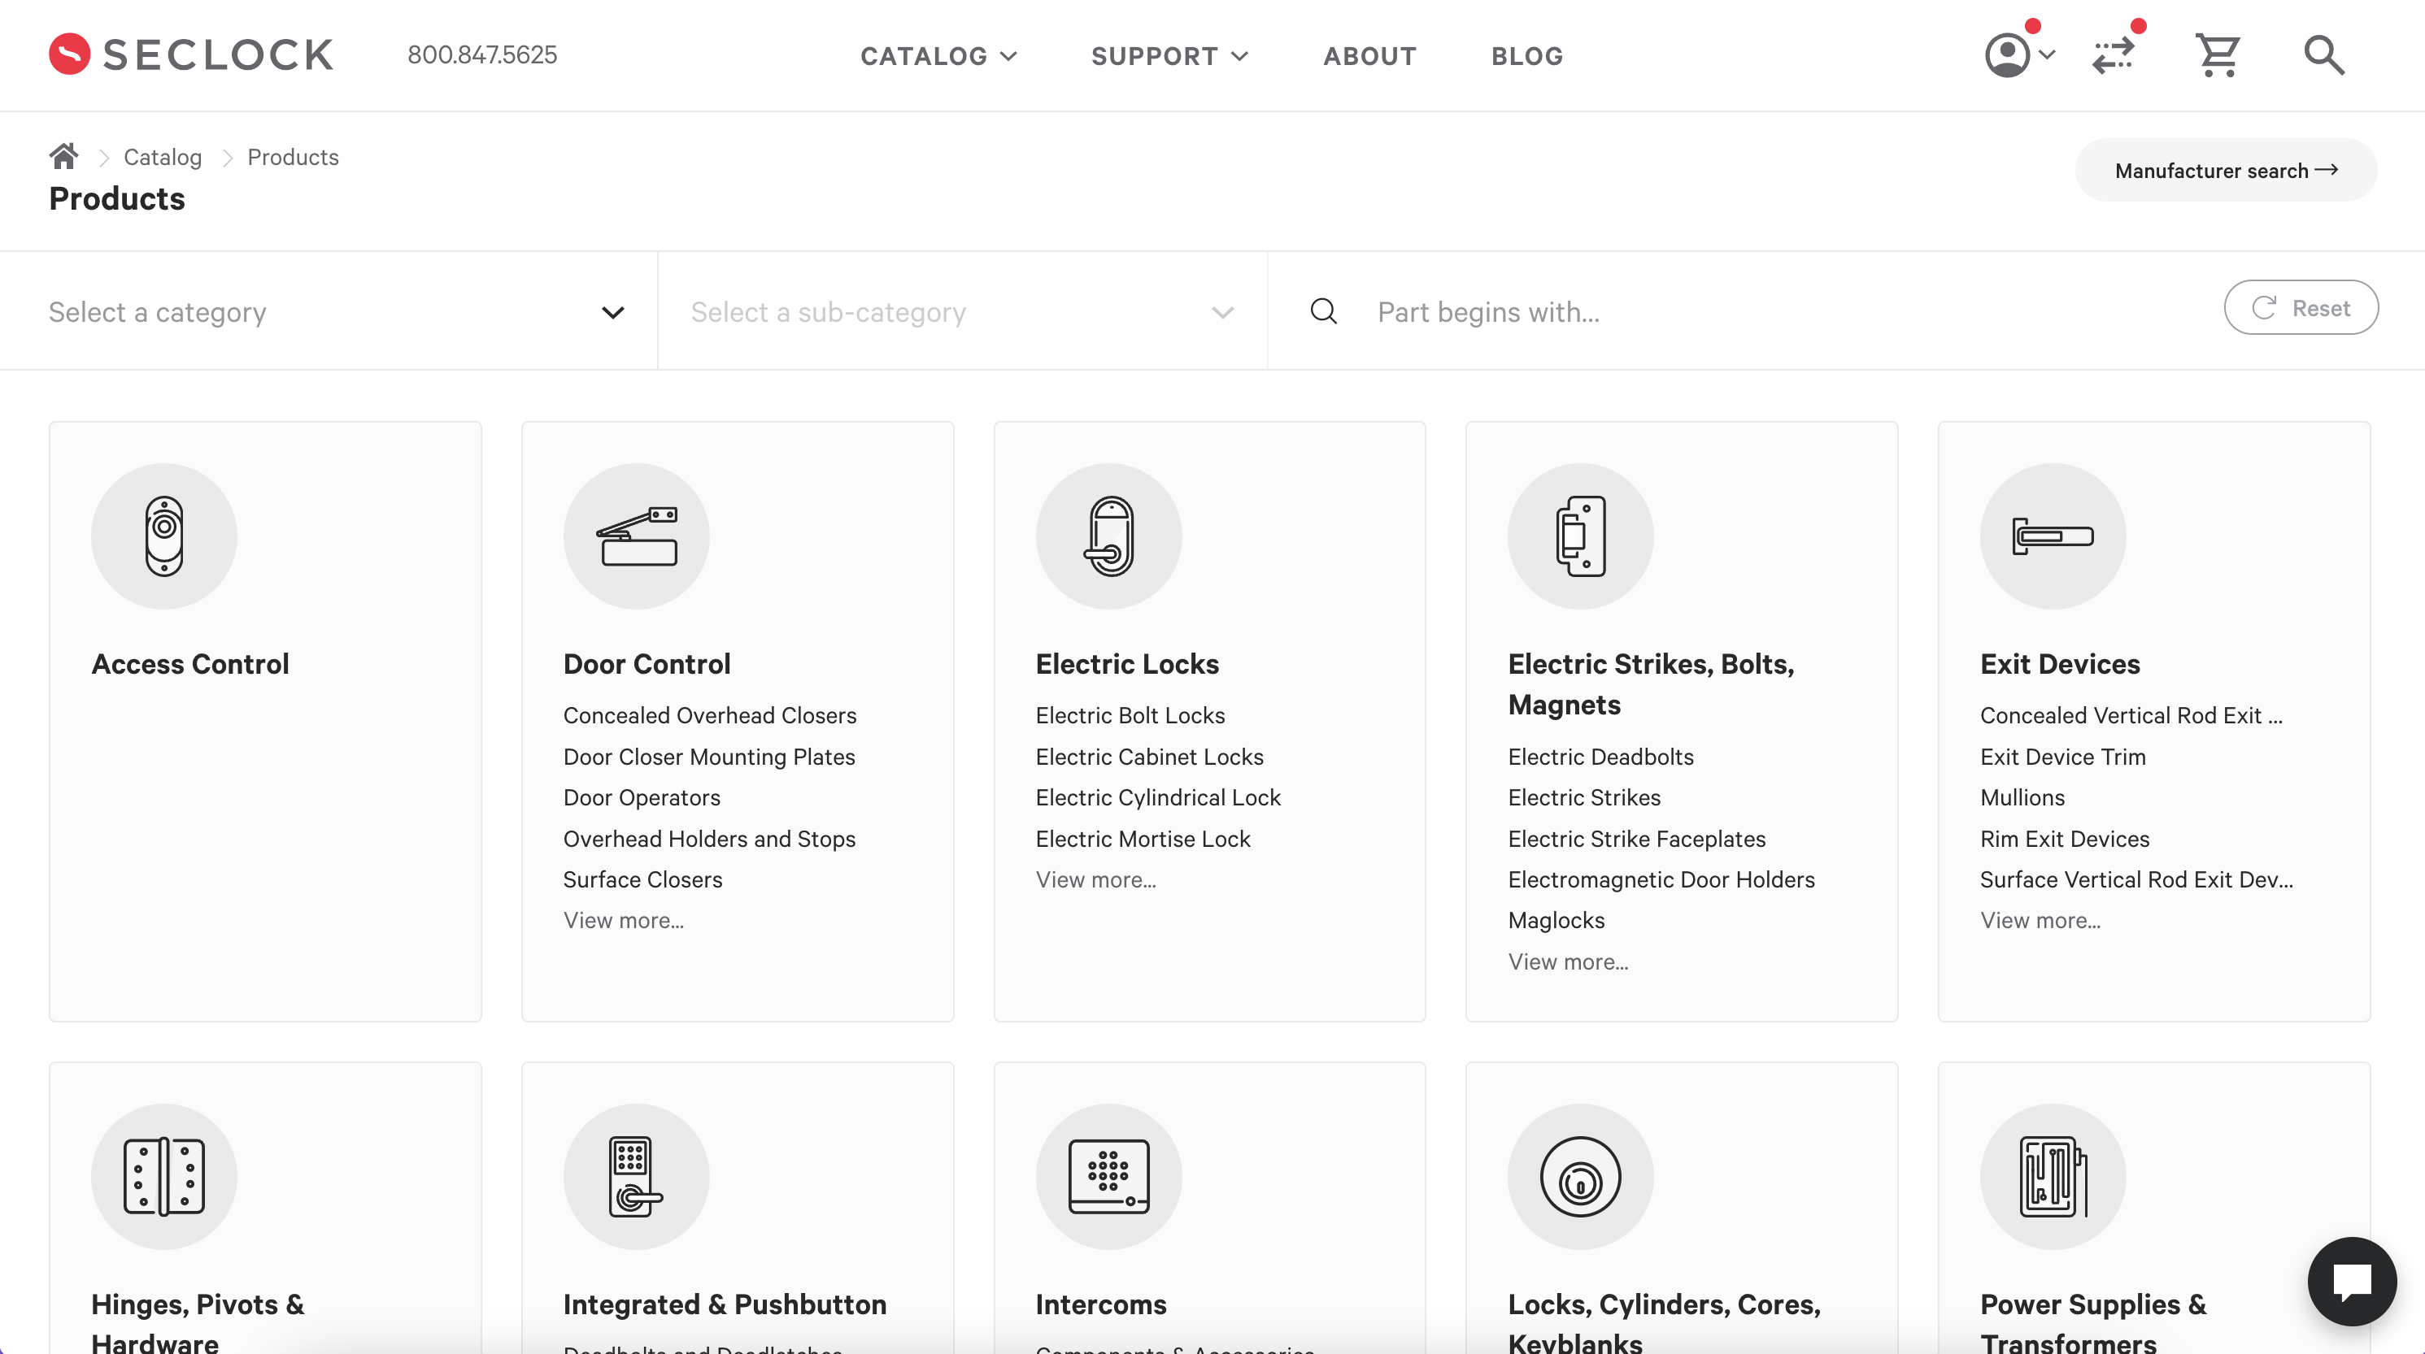Click the Electric Locks lever icon
Viewport: 2425px width, 1354px height.
(x=1109, y=536)
